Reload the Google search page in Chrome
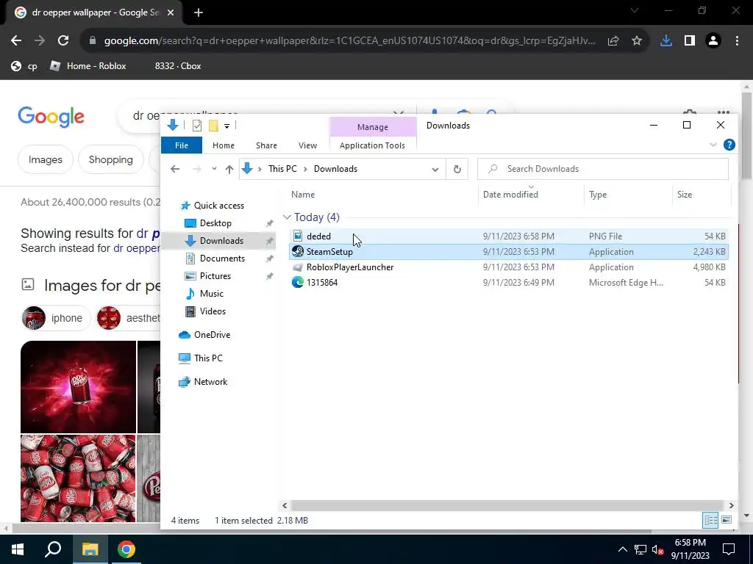The image size is (753, 564). [63, 41]
